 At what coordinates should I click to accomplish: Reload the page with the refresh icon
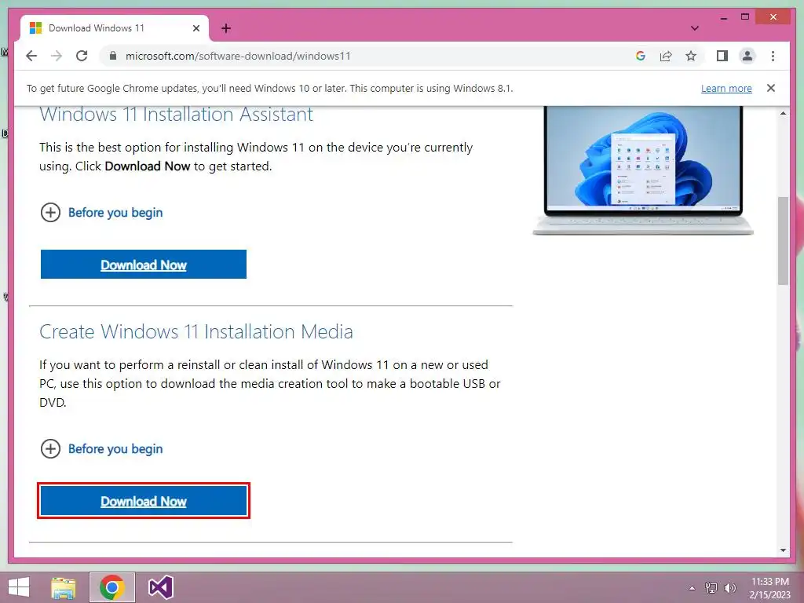coord(82,56)
